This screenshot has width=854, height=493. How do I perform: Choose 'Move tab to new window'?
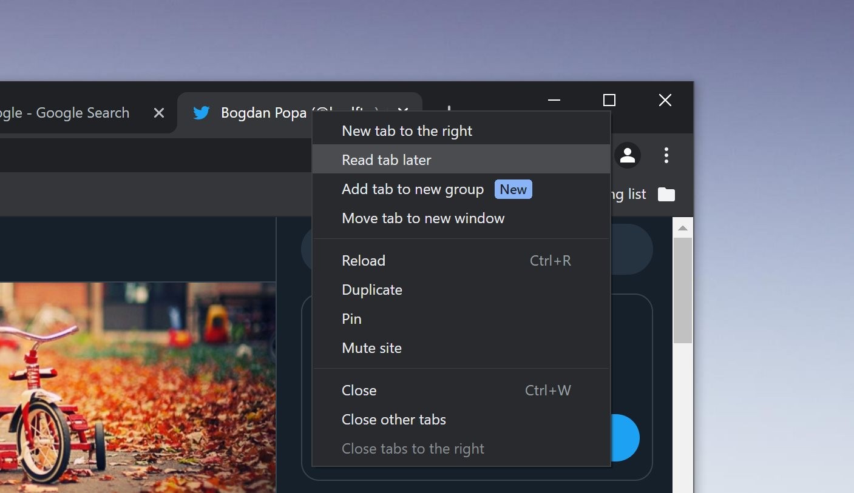(x=423, y=218)
